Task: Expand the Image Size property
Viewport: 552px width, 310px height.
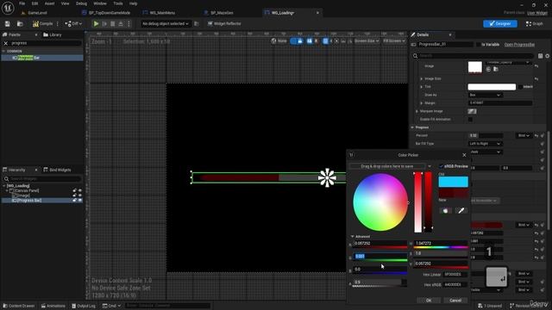Action: pos(422,78)
